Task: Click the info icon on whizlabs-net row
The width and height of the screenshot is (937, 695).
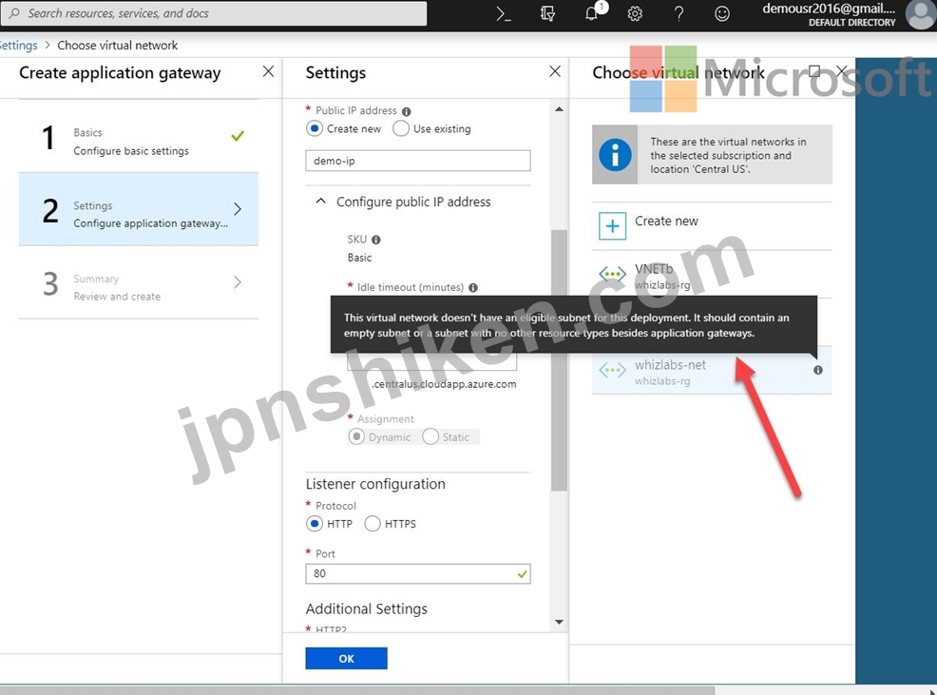Action: tap(818, 370)
